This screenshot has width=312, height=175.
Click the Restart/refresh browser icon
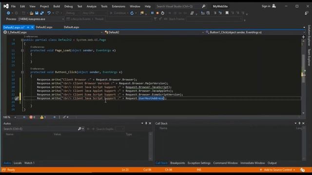point(132,13)
